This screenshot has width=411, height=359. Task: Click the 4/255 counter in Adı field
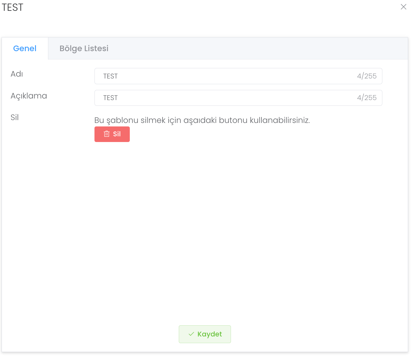point(366,76)
